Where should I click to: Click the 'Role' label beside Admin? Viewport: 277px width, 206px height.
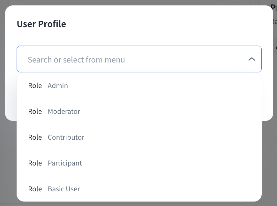point(35,86)
